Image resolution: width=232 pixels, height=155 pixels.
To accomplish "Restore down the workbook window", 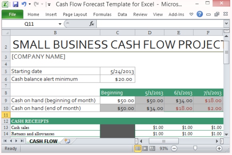I will [x=217, y=14].
